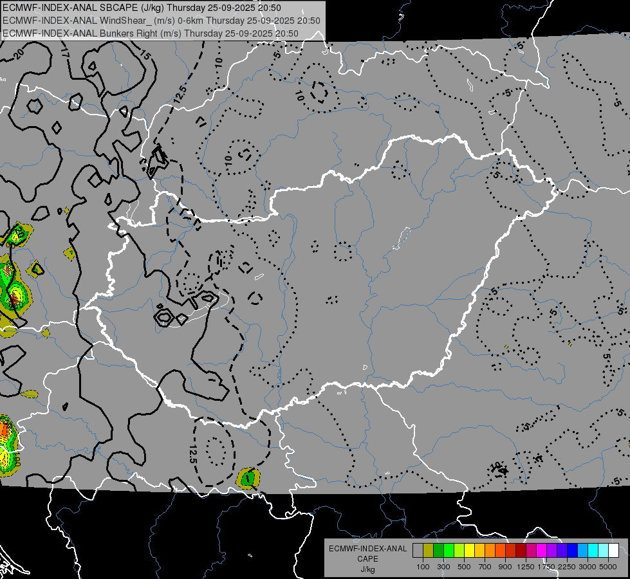Click the dark maroon-red legend swatch

pyautogui.click(x=521, y=551)
